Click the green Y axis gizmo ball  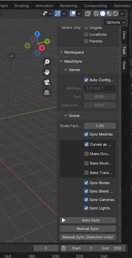tap(47, 41)
